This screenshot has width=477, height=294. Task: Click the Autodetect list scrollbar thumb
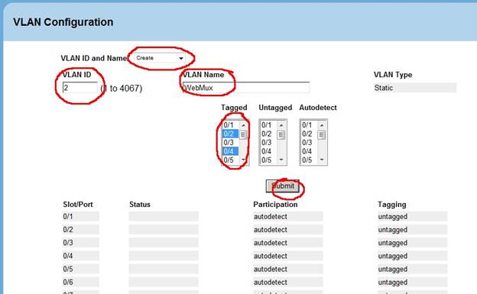(322, 134)
